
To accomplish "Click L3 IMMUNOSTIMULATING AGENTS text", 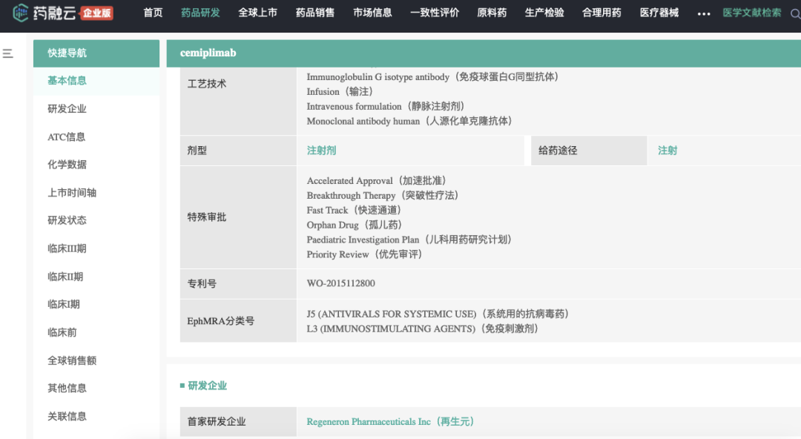I will pyautogui.click(x=423, y=329).
